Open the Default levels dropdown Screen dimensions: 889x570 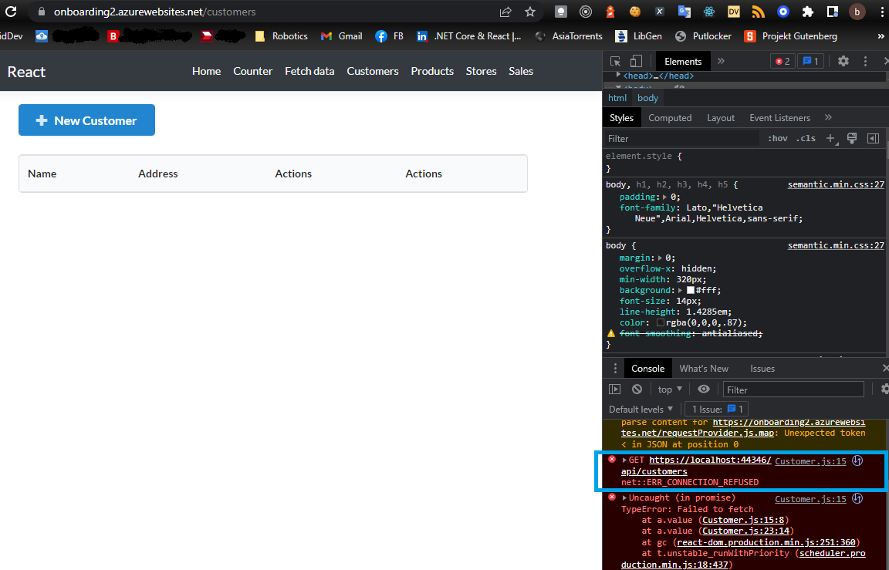(641, 409)
